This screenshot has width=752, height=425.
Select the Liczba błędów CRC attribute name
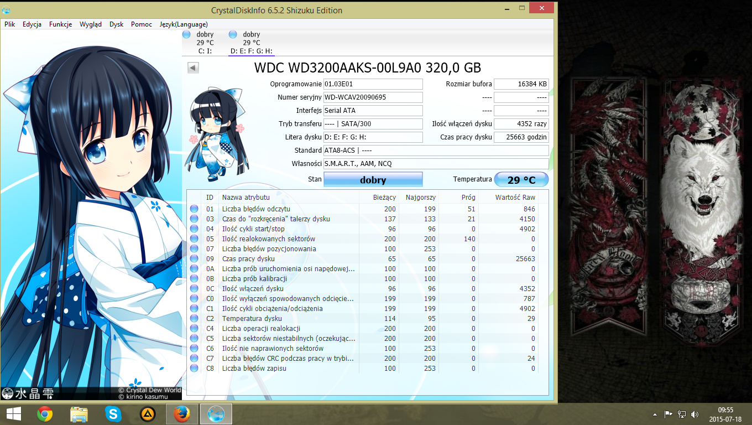tap(288, 359)
